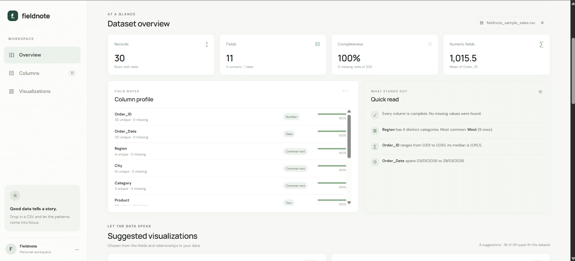This screenshot has width=575, height=261.
Task: Select the Order_Date column row
Action: tap(230, 134)
